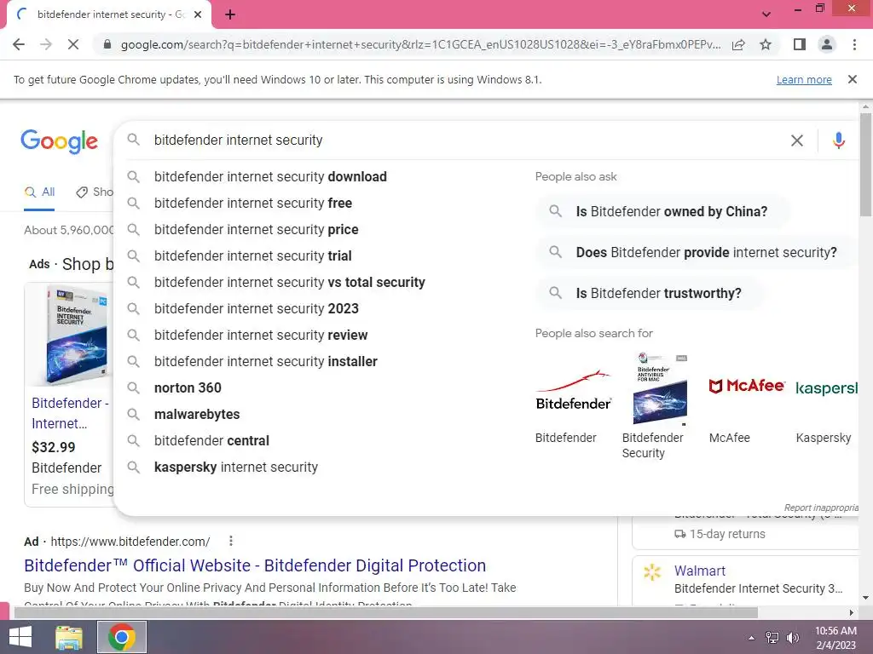This screenshot has width=873, height=654.
Task: Select suggestion bitdefender internet security price
Action: (256, 230)
